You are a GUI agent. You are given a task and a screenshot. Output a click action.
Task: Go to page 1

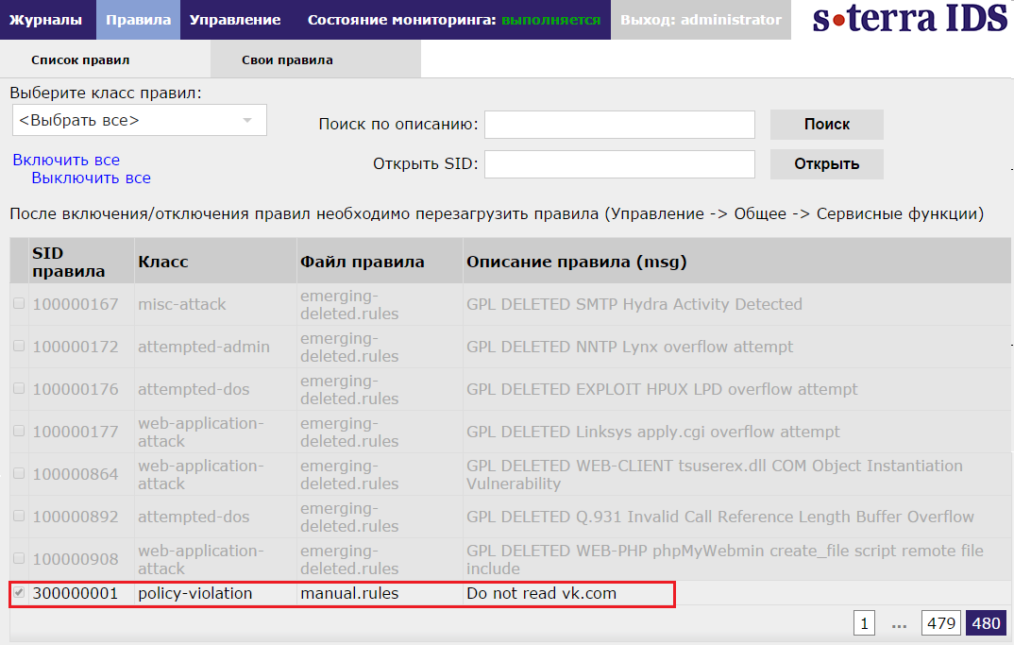click(864, 623)
